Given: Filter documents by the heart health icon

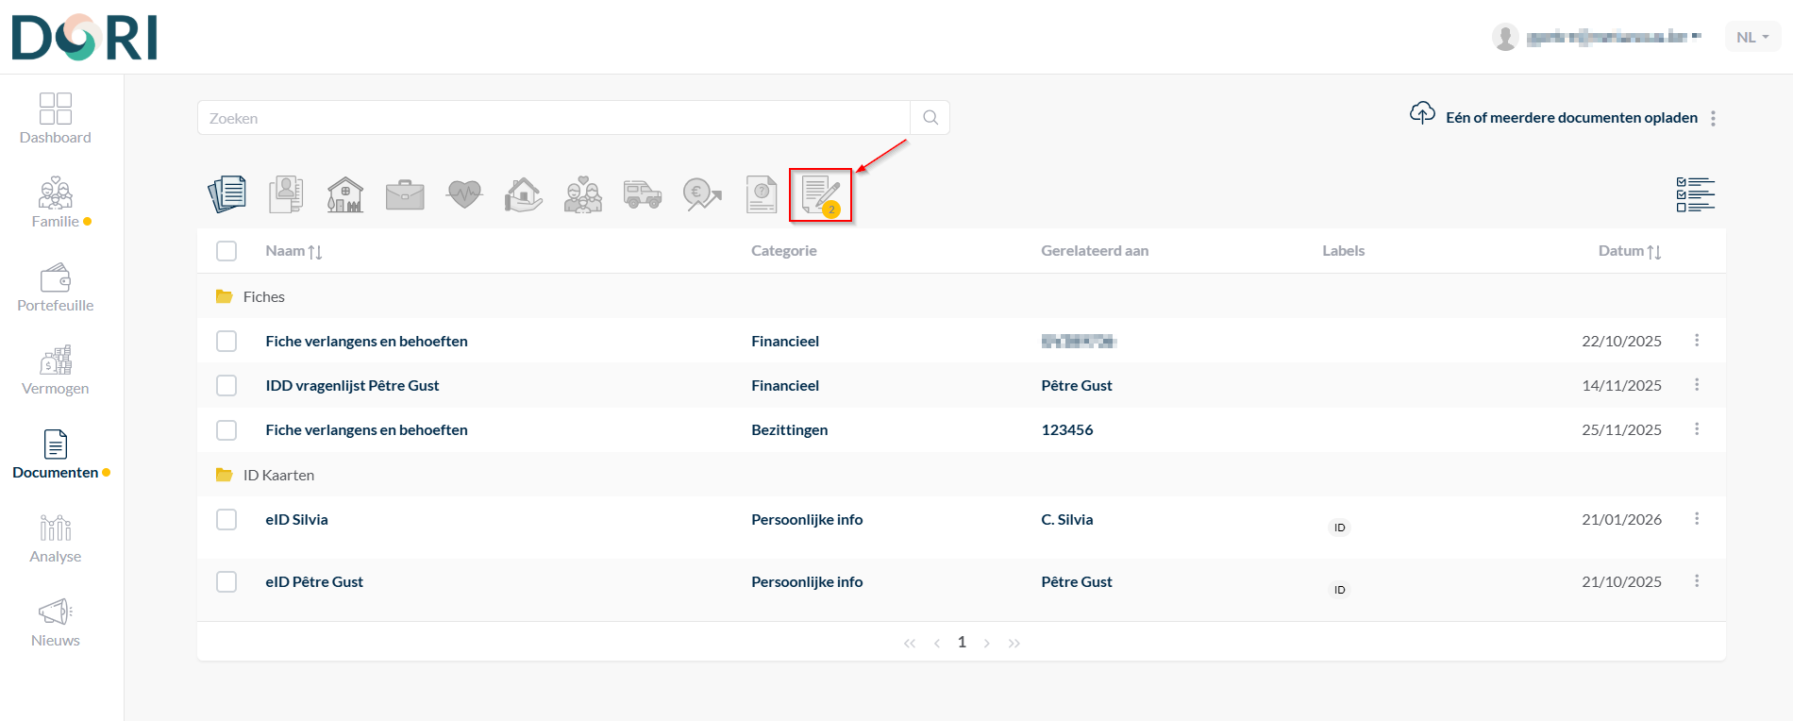Looking at the screenshot, I should pos(463,194).
